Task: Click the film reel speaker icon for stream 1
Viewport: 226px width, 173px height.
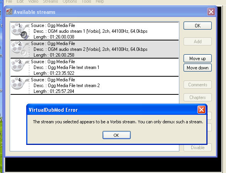Action: click(20, 31)
